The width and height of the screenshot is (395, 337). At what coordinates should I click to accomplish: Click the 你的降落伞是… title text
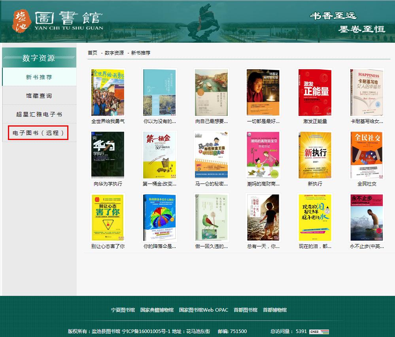tap(159, 246)
